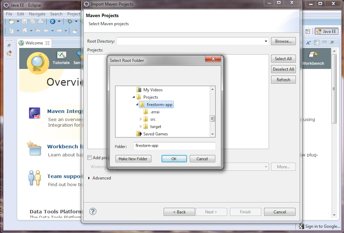
Task: Click the Select All button
Action: pos(283,58)
